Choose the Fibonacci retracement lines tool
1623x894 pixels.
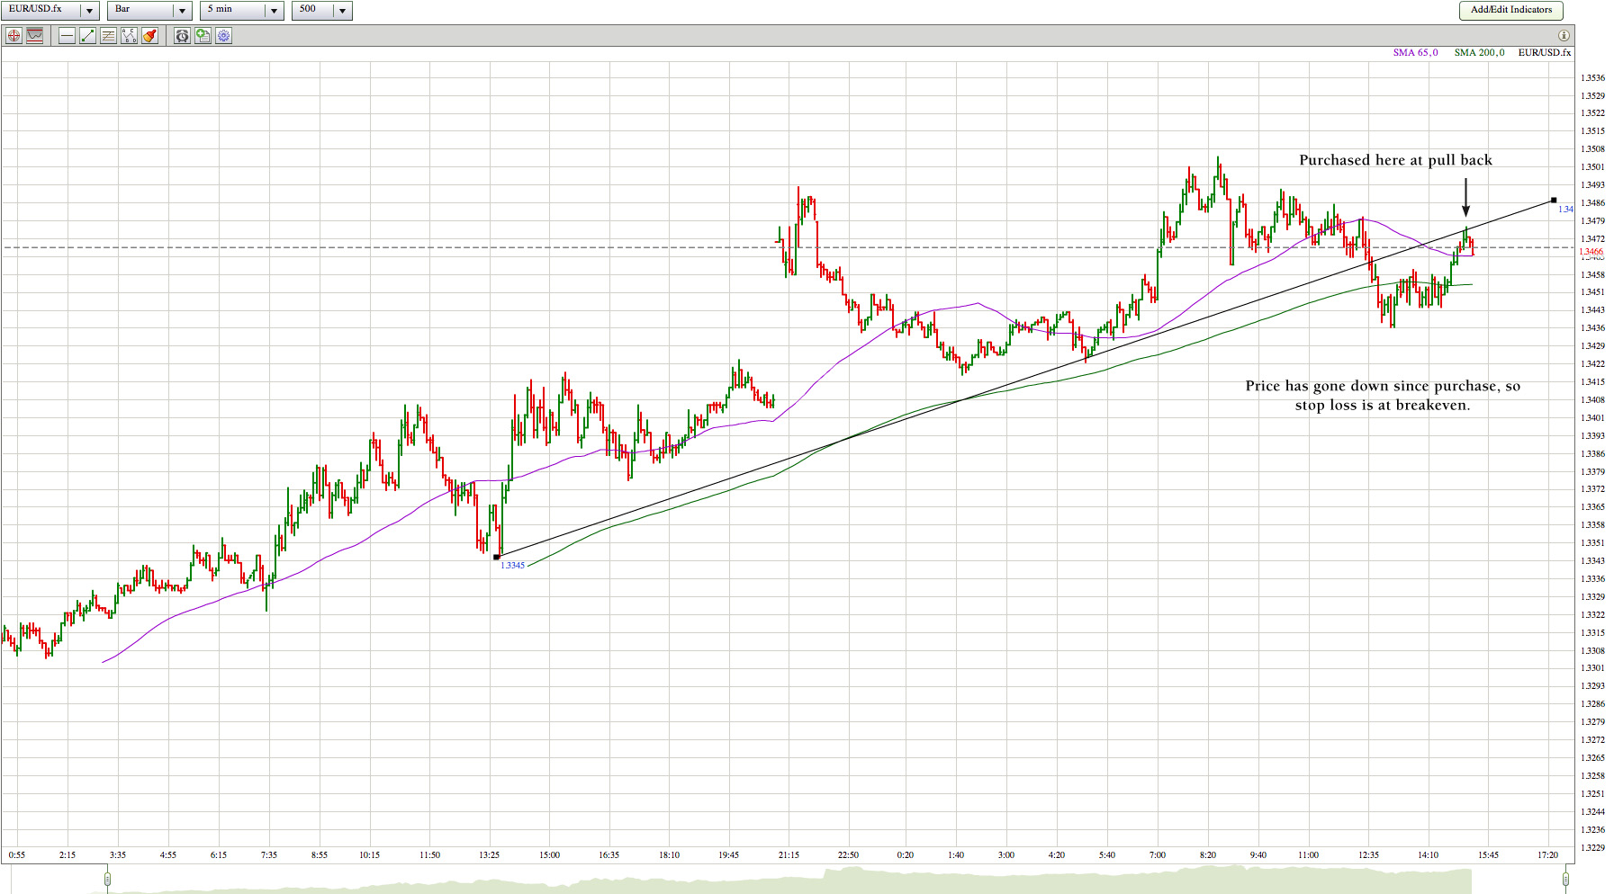pyautogui.click(x=108, y=36)
